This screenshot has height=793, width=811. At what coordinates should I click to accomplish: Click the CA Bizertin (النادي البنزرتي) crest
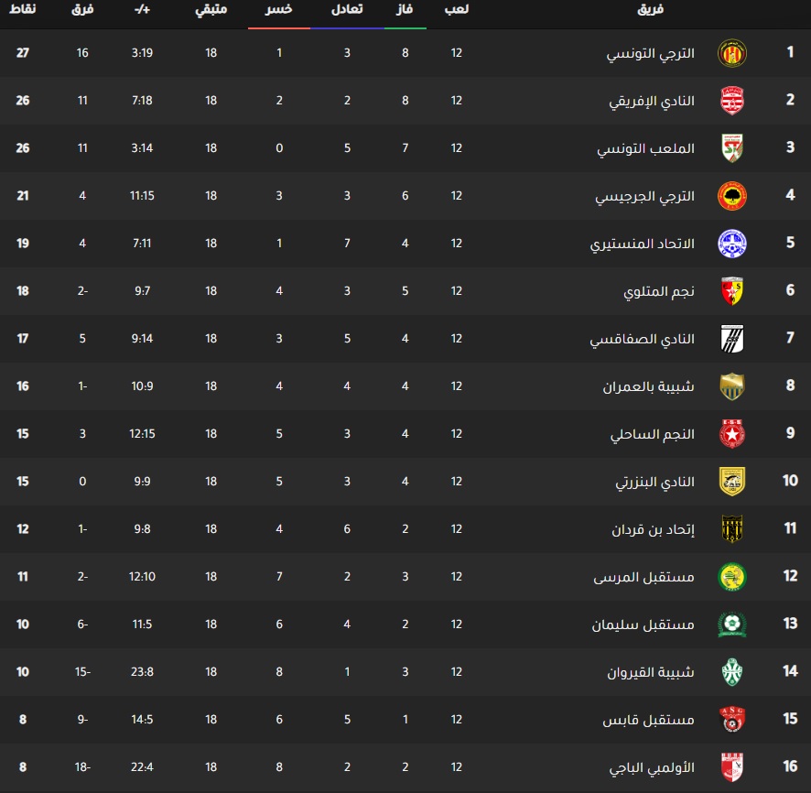pos(731,482)
